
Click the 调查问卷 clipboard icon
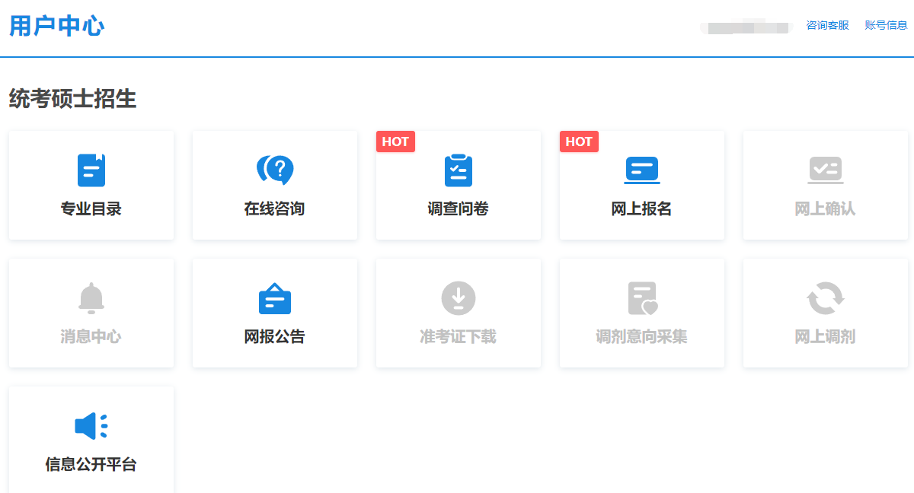459,170
